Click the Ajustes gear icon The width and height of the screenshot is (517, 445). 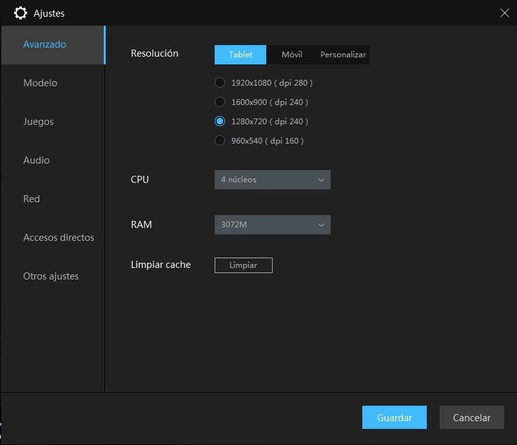(21, 13)
